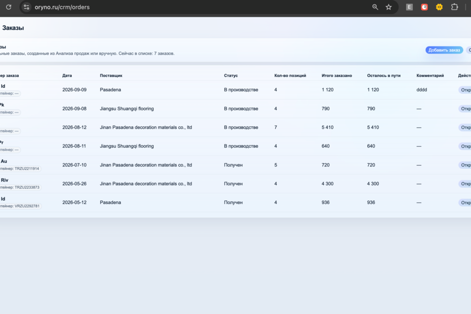This screenshot has width=471, height=314.
Task: Click position count 5 in the 2026-07-10 row
Action: click(275, 165)
